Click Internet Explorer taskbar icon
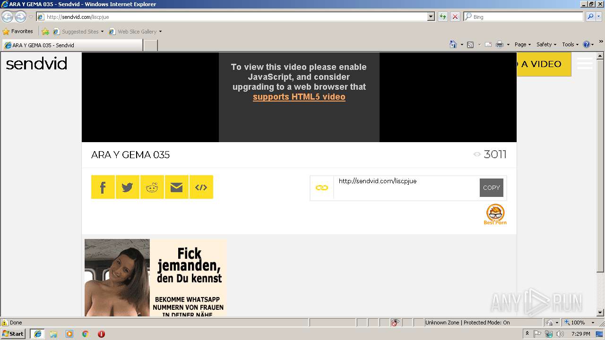Viewport: 605px width, 340px height. click(37, 333)
